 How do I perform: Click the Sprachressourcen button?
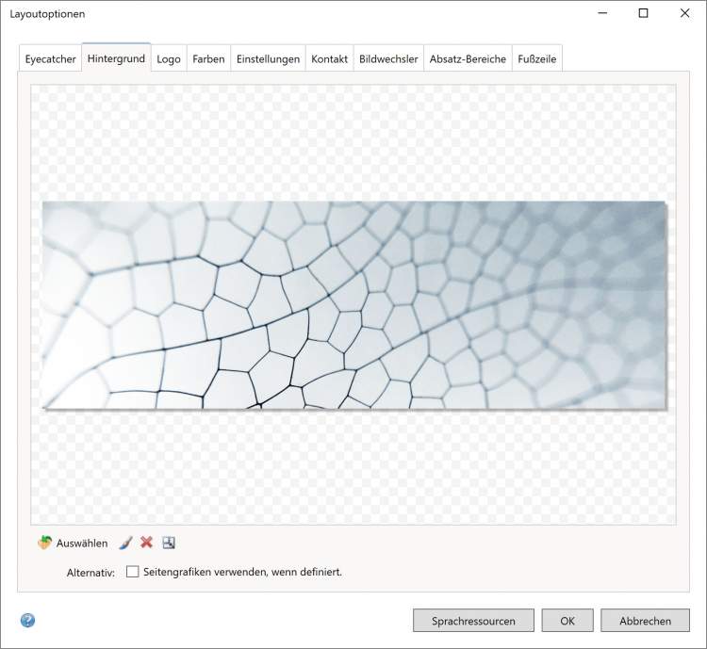[x=473, y=621]
